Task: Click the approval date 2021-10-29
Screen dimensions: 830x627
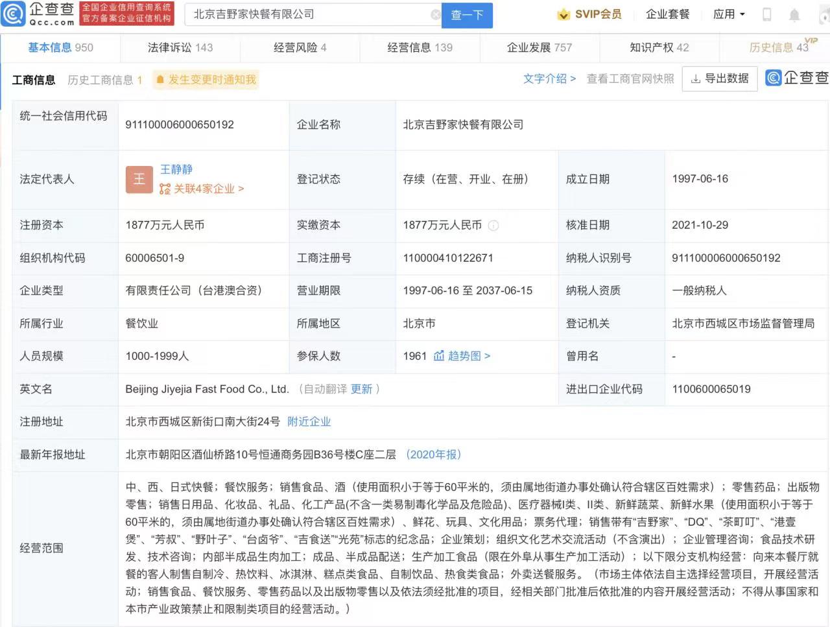Action: click(700, 225)
